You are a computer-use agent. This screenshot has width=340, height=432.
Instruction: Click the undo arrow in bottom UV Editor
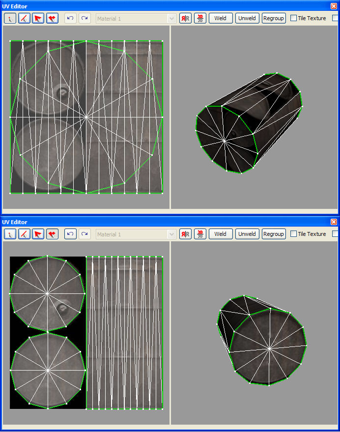point(70,234)
